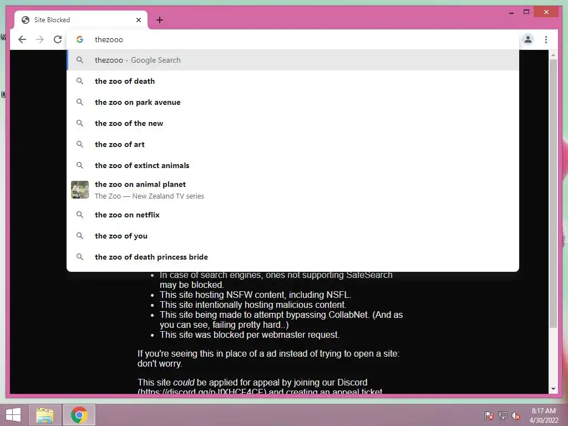Click muted volume tray icon

516,415
